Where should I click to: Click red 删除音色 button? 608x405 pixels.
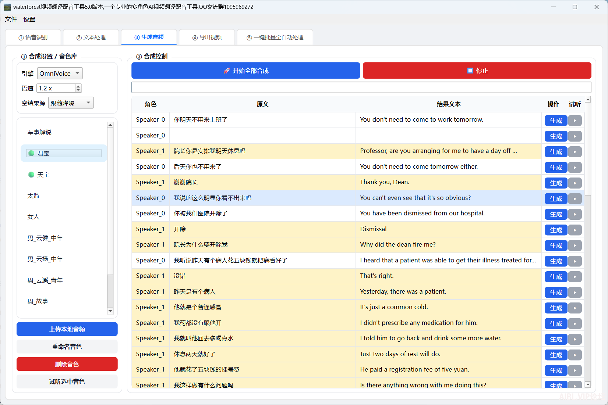67,364
